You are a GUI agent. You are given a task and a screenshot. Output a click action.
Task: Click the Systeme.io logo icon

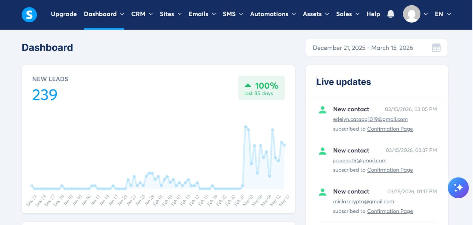[29, 14]
